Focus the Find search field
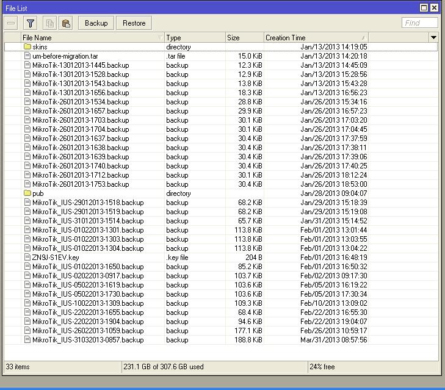445x390 pixels. coord(420,23)
